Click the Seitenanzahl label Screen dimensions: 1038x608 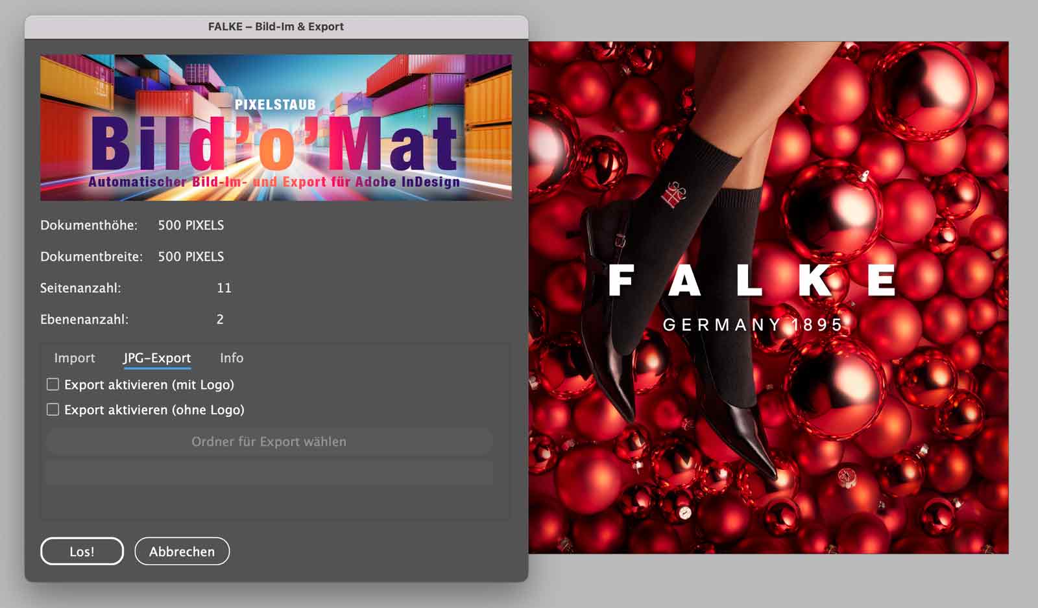[x=80, y=288]
